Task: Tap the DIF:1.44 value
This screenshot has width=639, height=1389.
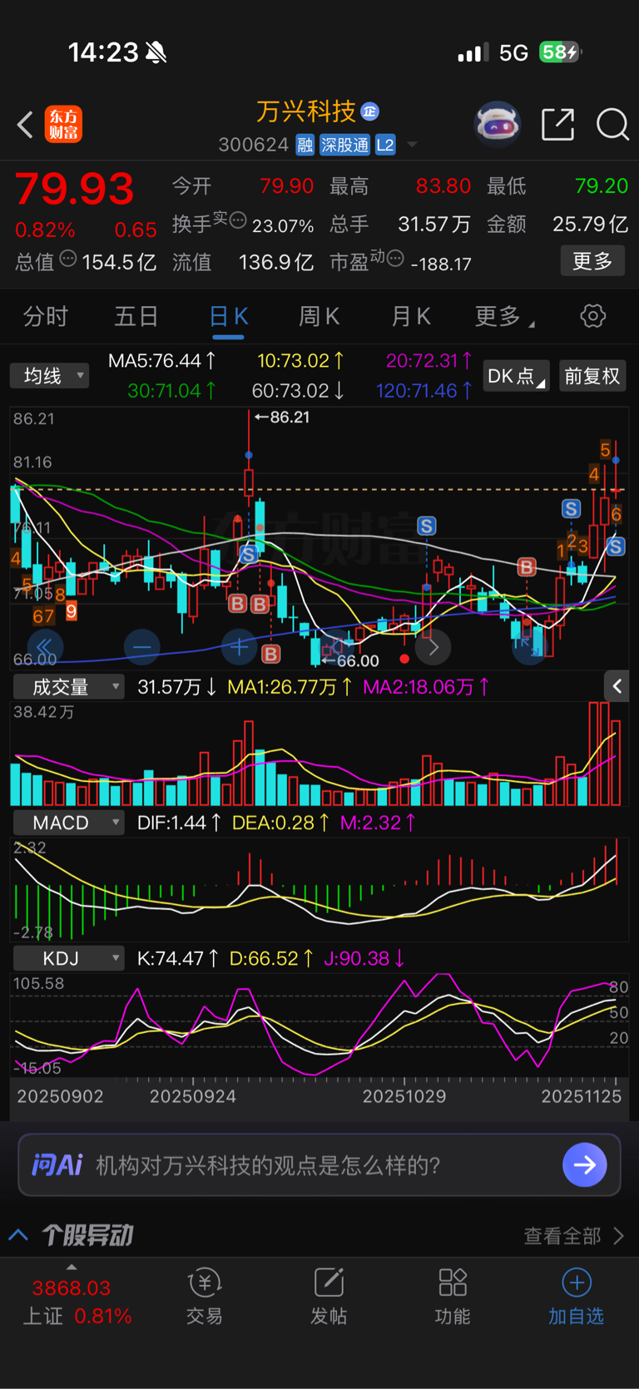Action: tap(179, 823)
